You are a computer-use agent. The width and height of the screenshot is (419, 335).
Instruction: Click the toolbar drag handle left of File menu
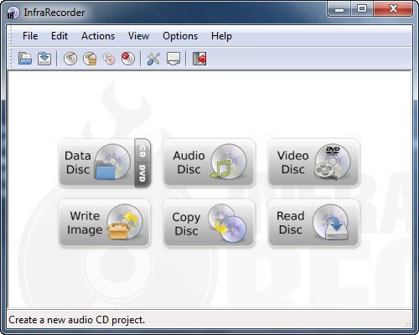[11, 36]
